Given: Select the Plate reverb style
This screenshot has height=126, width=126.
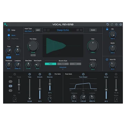Looking at the screenshot, I should pyautogui.click(x=50, y=64).
